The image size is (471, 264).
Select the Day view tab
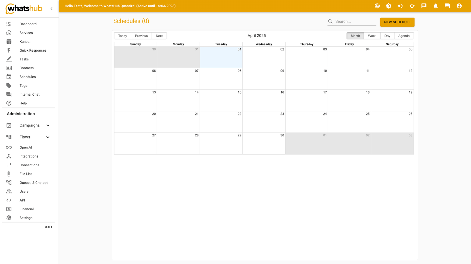[x=387, y=35]
